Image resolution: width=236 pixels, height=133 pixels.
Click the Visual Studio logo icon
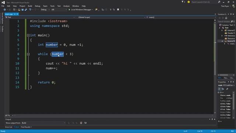3,2
